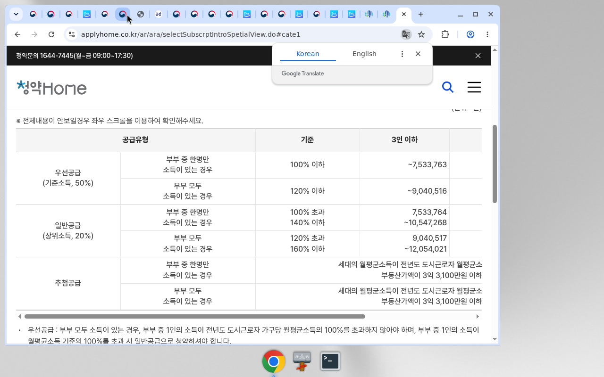Click the 120% 초과 160% 이하 cell
The image size is (604, 377).
click(x=307, y=244)
